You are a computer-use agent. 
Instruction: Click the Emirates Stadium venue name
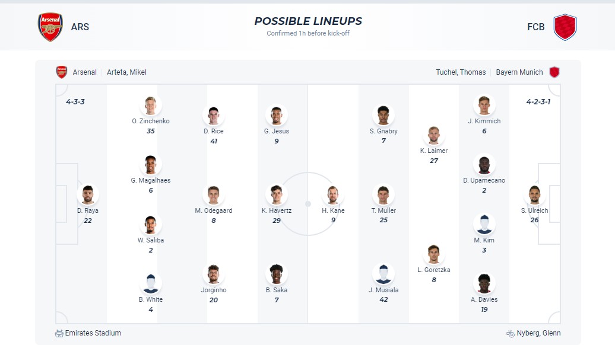click(x=93, y=333)
